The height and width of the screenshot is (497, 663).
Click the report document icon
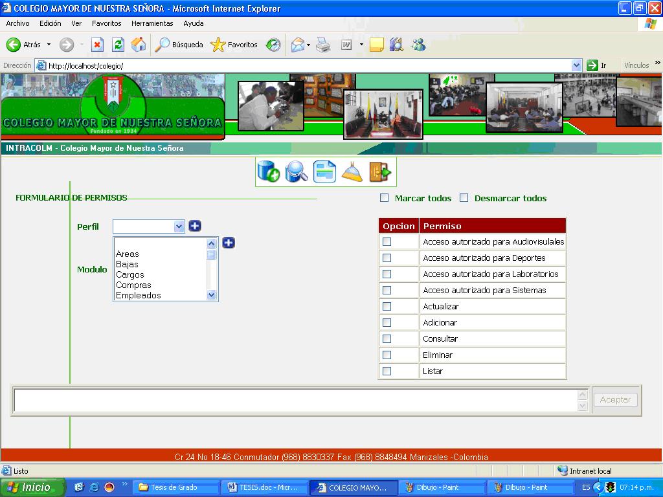(324, 171)
